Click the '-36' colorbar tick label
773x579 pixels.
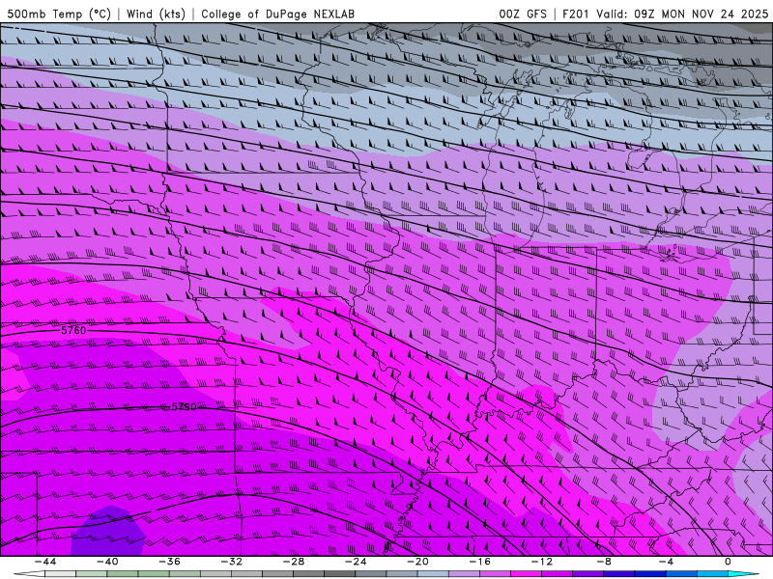tap(169, 562)
